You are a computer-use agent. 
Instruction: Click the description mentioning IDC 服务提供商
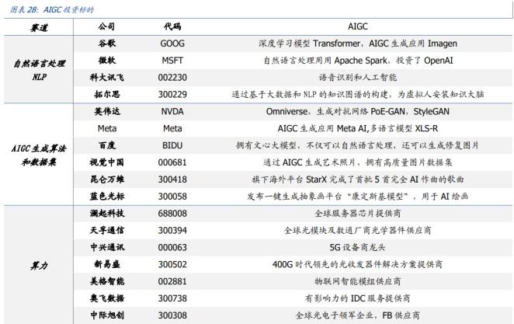tap(358, 298)
